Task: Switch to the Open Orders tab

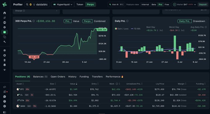Action: tap(58, 77)
